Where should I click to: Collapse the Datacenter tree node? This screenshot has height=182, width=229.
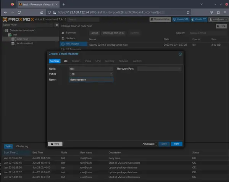(4, 30)
